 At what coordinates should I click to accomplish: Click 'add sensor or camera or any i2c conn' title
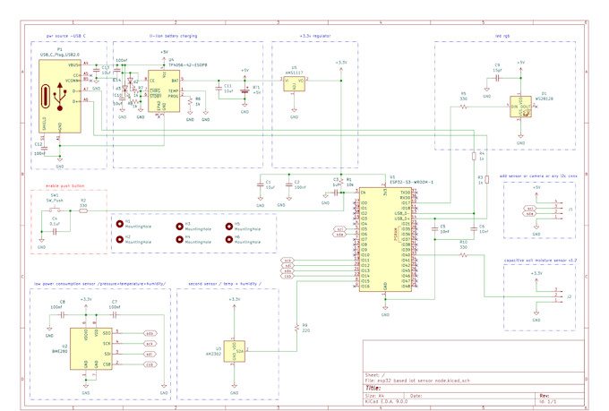[x=538, y=176]
